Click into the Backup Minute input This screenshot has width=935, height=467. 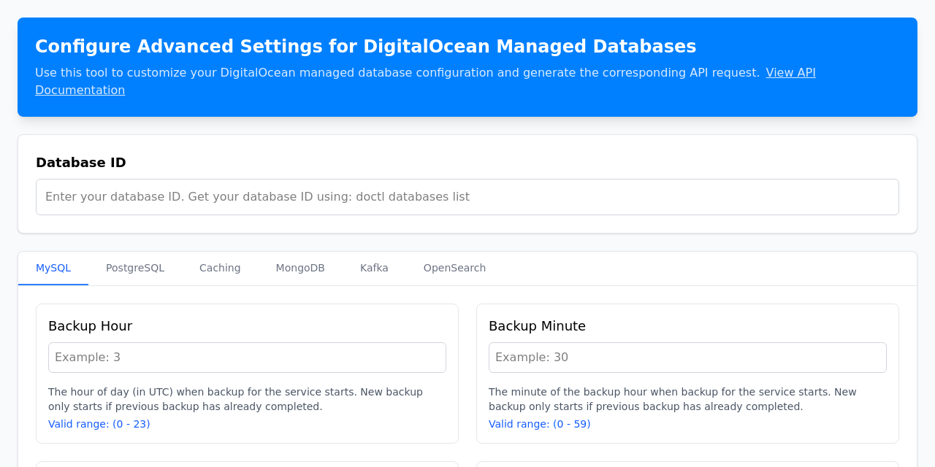pos(687,358)
